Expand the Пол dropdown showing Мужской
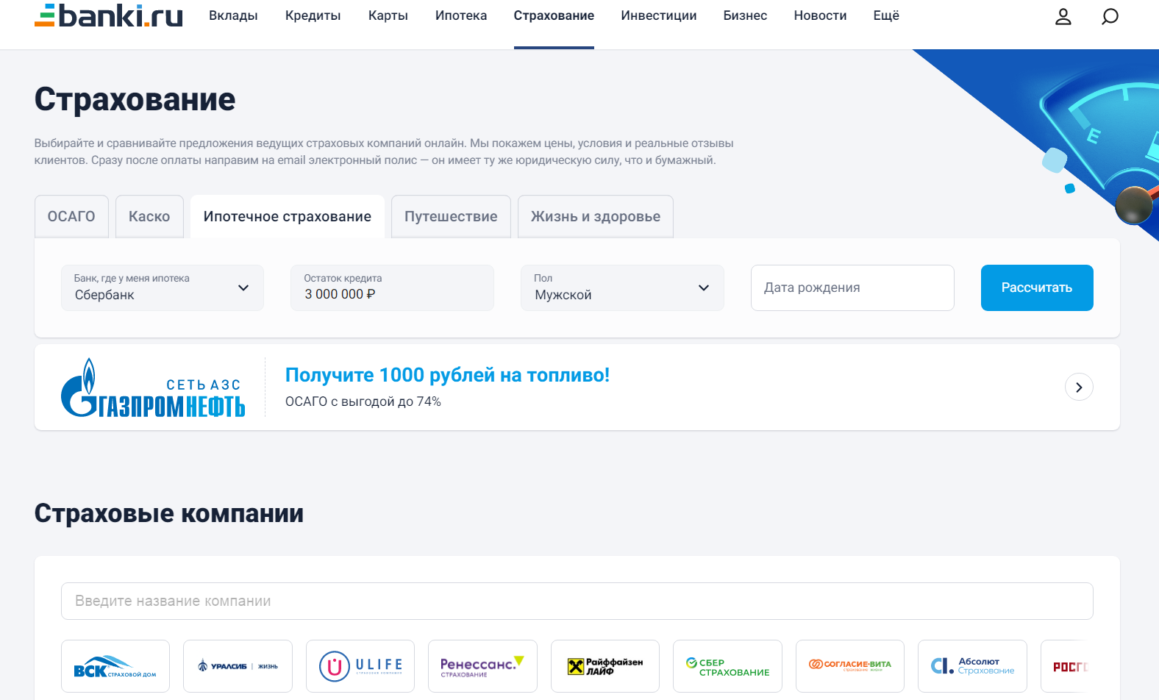 [x=622, y=287]
